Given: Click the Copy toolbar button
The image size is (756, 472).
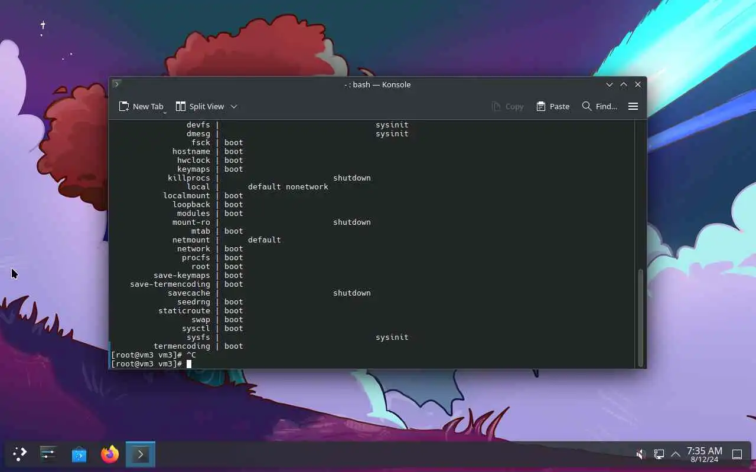Looking at the screenshot, I should pyautogui.click(x=507, y=106).
